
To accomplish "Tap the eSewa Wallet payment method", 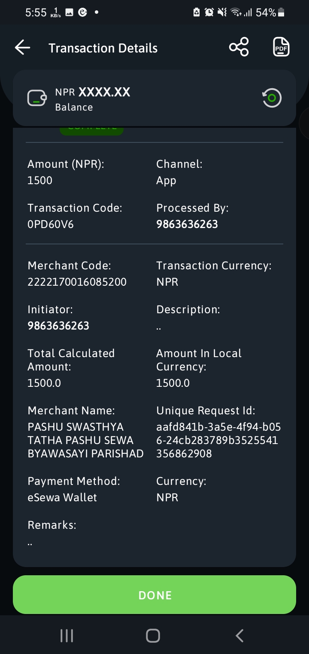I will point(62,497).
